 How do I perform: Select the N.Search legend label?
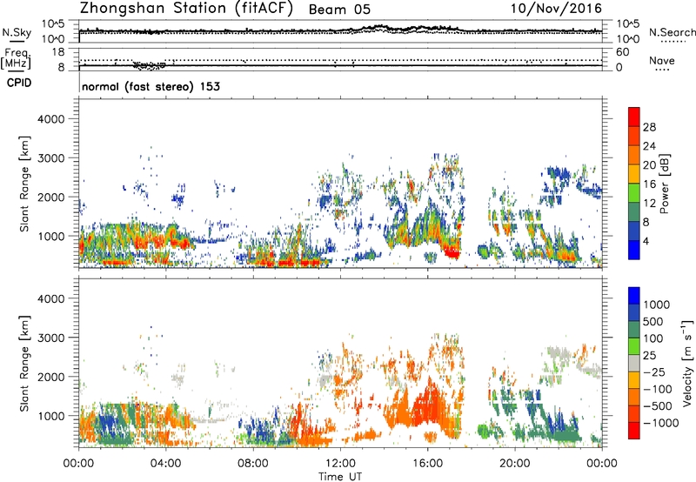tap(673, 32)
